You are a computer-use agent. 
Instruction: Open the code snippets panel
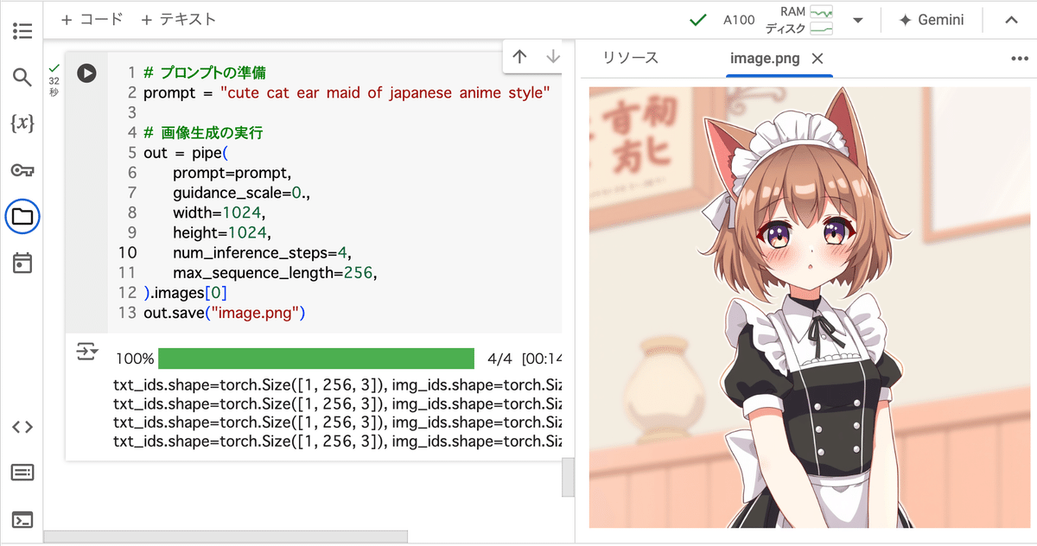click(x=22, y=426)
